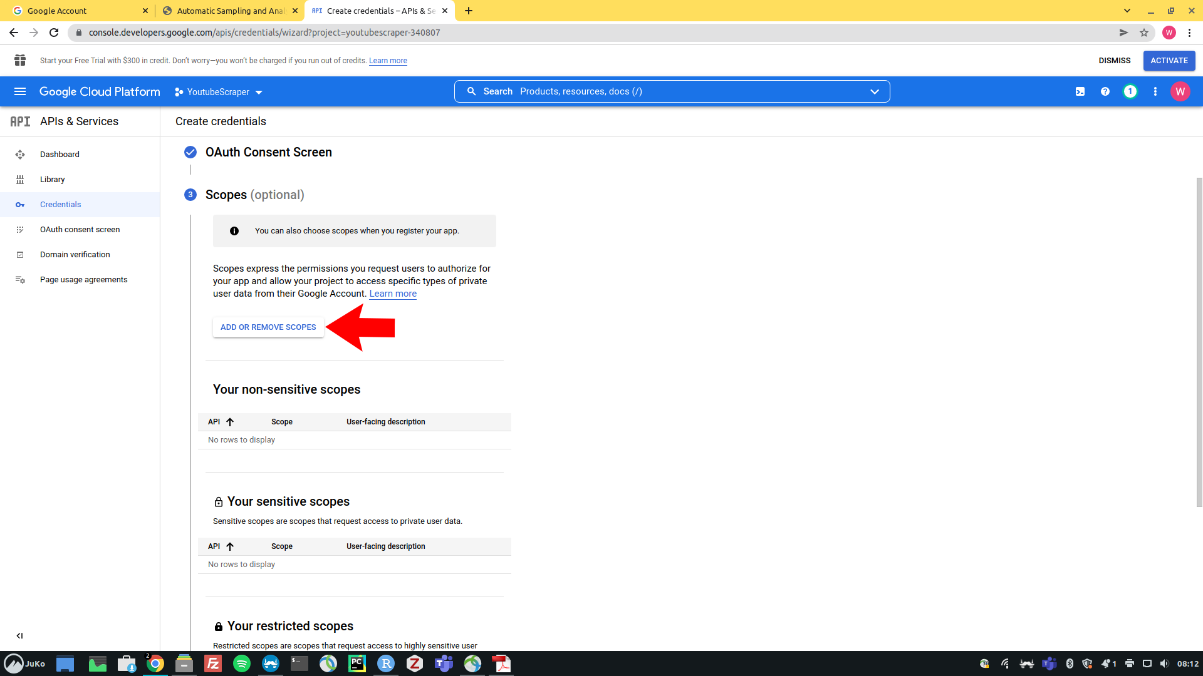This screenshot has width=1203, height=676.
Task: Collapse the side navigation panel
Action: click(x=19, y=635)
